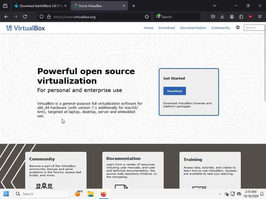Open the Community navigation link
The image size is (266, 199).
(220, 28)
